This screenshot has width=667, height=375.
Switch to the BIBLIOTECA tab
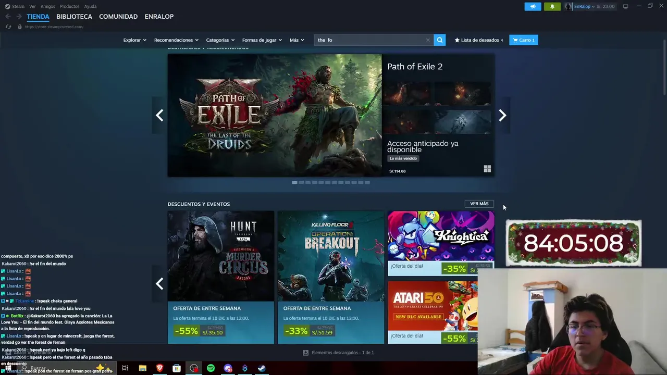tap(74, 17)
